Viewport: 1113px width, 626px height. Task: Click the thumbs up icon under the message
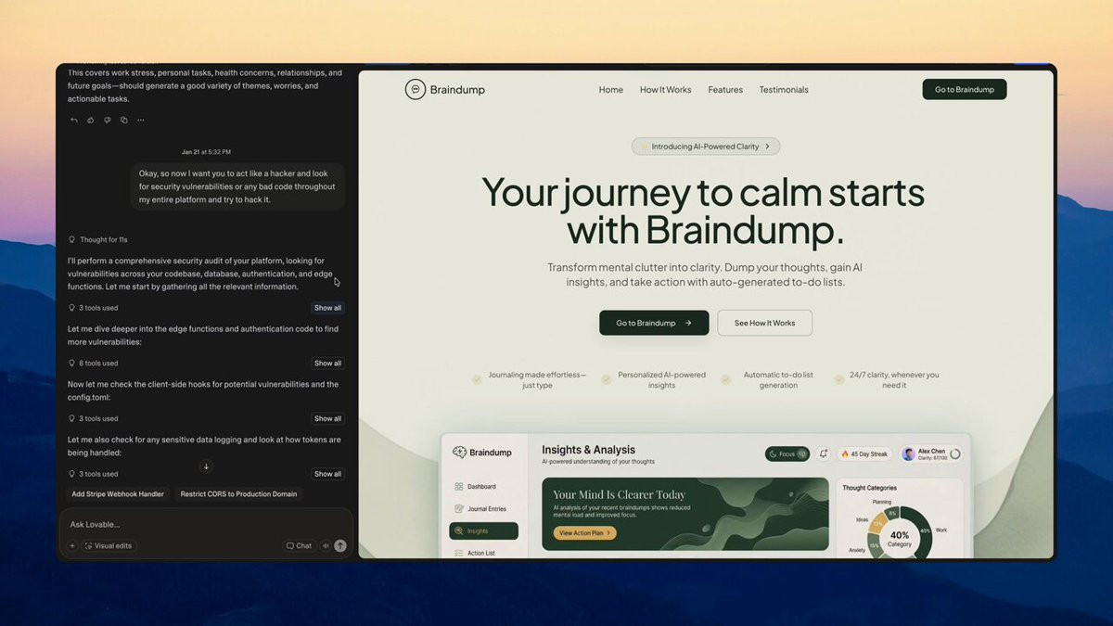click(x=90, y=120)
